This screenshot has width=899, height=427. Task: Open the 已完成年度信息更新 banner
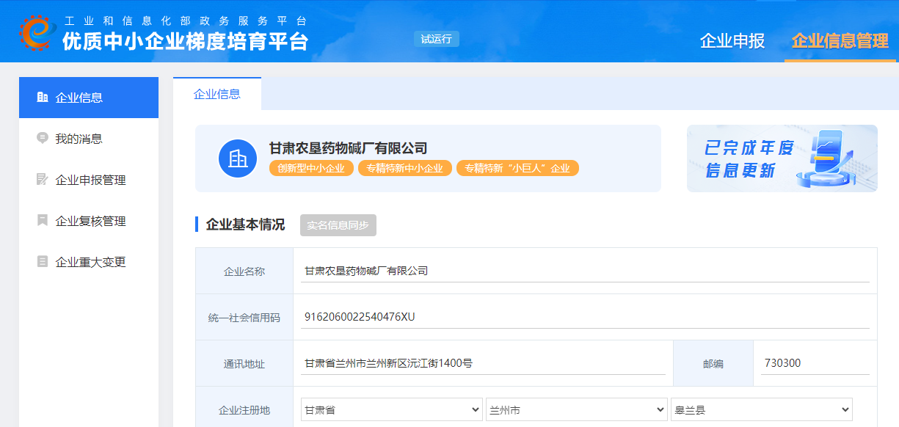[782, 158]
